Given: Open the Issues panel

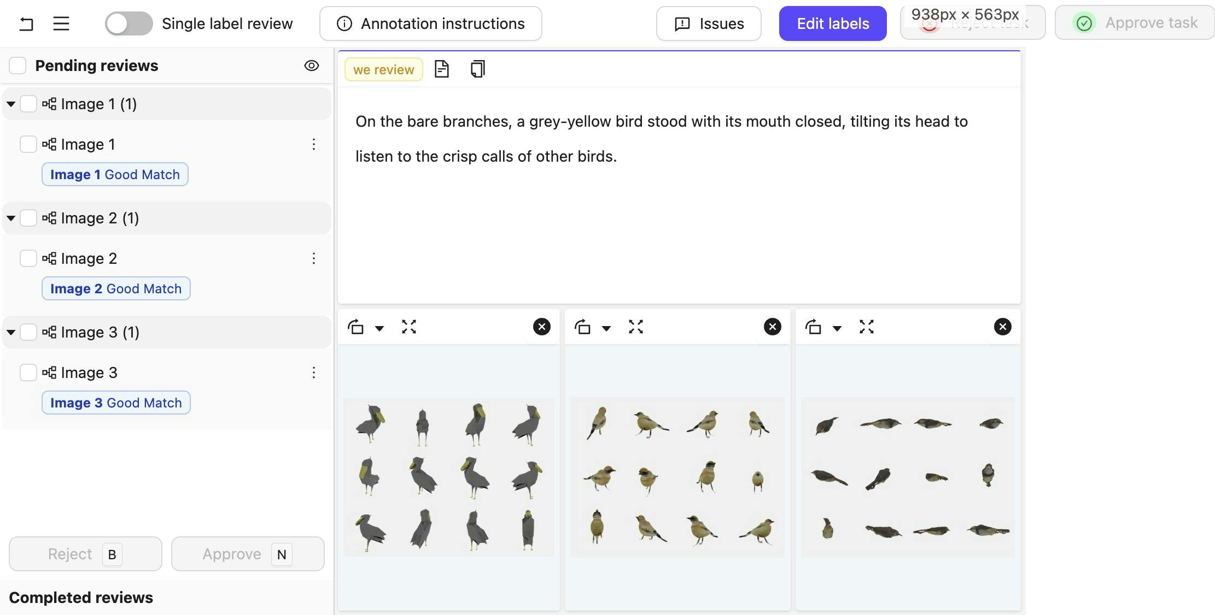Looking at the screenshot, I should pos(708,23).
